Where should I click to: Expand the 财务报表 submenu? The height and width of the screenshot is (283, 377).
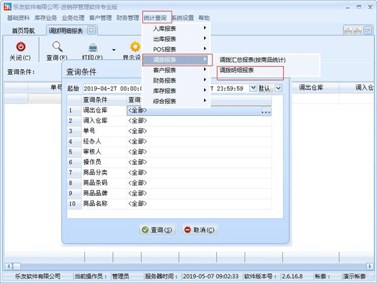click(177, 80)
